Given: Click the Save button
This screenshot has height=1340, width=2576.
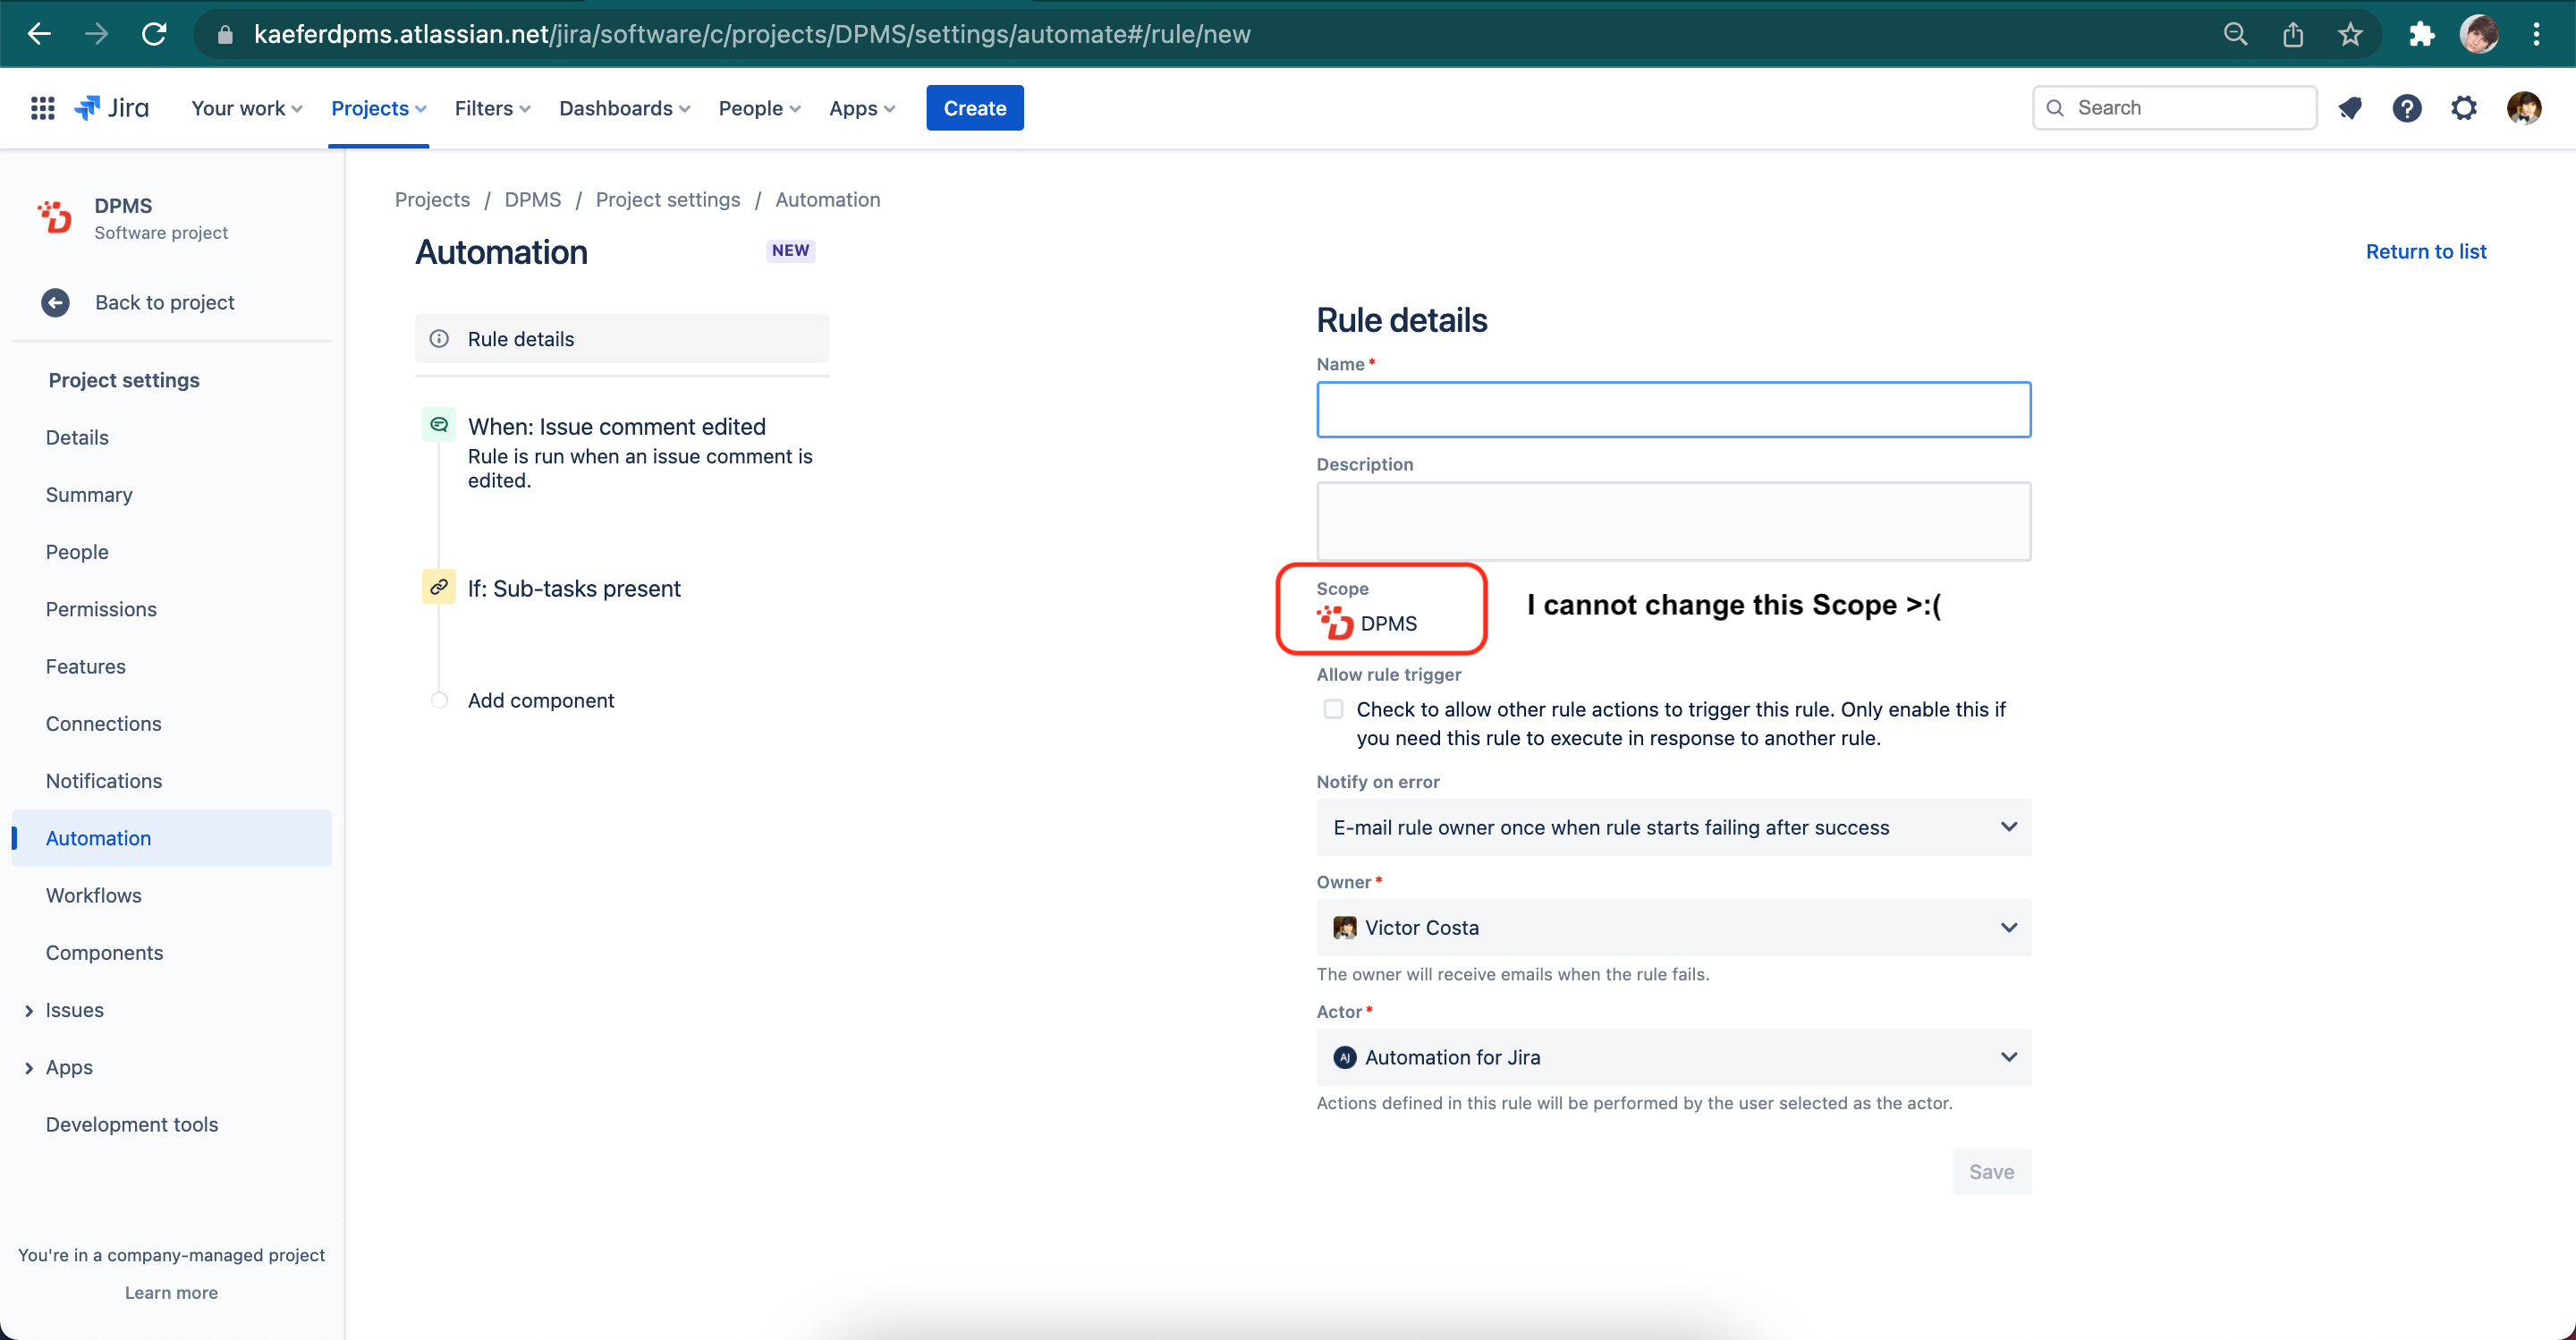Looking at the screenshot, I should click(x=1991, y=1171).
